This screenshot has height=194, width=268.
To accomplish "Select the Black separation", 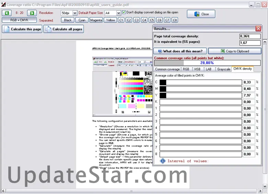I will (x=68, y=20).
